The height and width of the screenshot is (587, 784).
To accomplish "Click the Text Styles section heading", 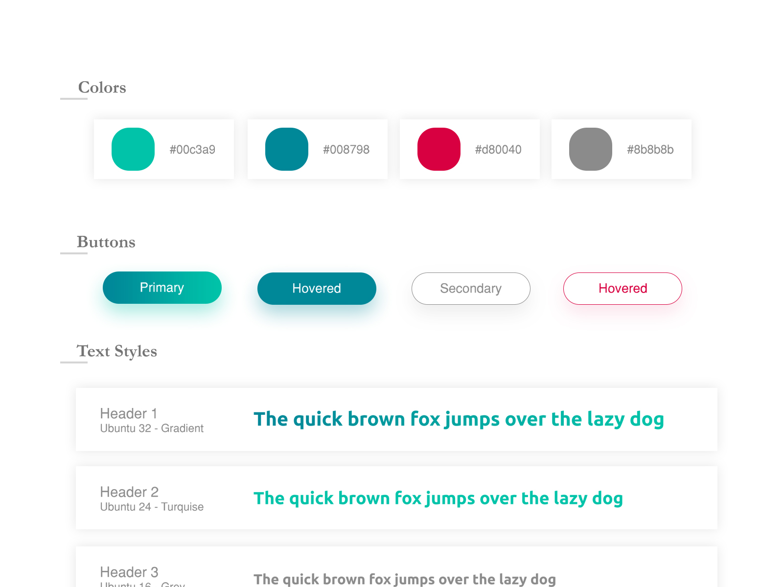I will coord(116,351).
